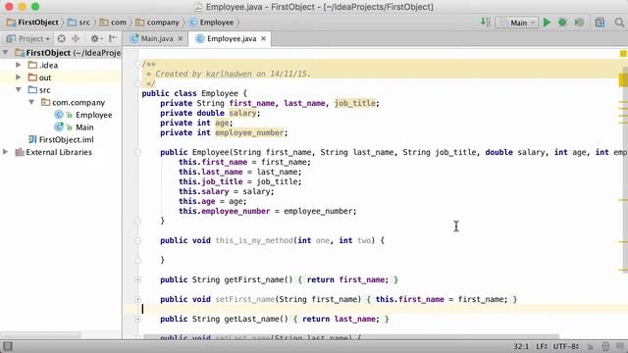This screenshot has width=628, height=353.
Task: Click Employee breadcrumb in navigation bar
Action: 212,23
